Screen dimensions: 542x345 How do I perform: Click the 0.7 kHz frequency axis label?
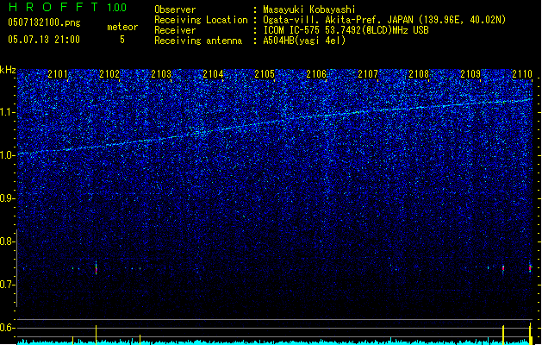[8, 285]
